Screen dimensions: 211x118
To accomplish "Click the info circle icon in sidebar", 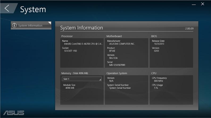I will click(x=14, y=25).
